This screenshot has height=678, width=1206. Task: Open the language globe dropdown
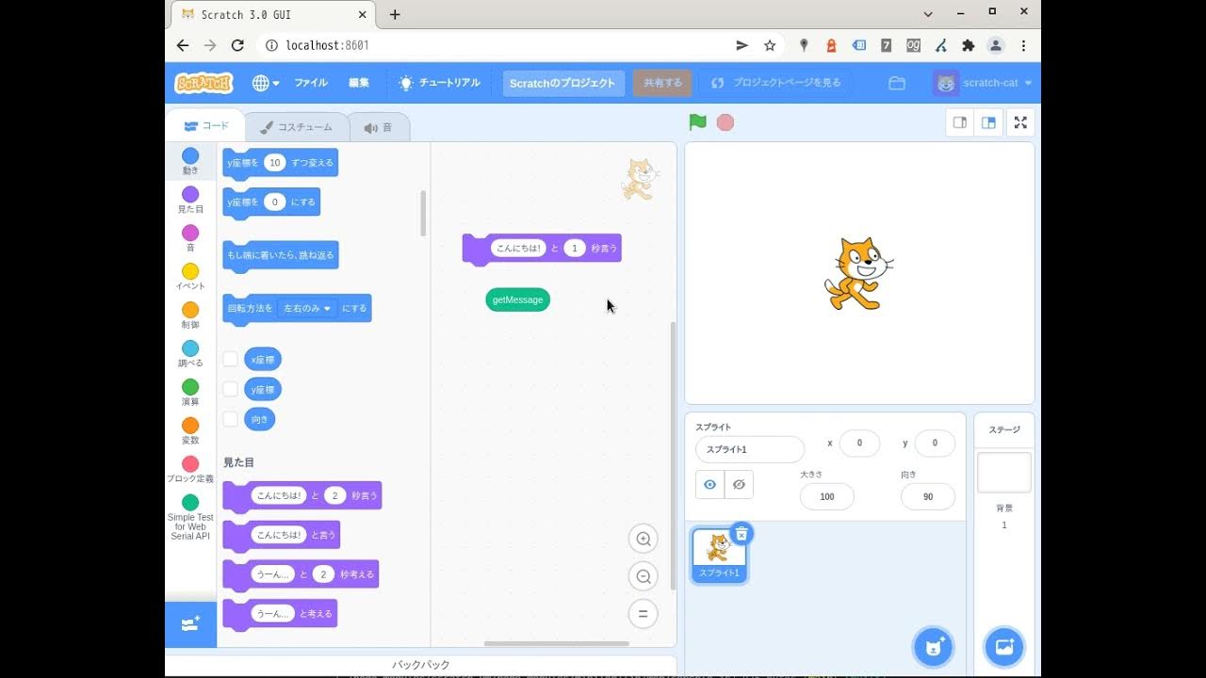266,83
